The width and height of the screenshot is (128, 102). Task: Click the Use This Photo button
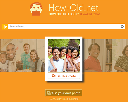coord(64,76)
